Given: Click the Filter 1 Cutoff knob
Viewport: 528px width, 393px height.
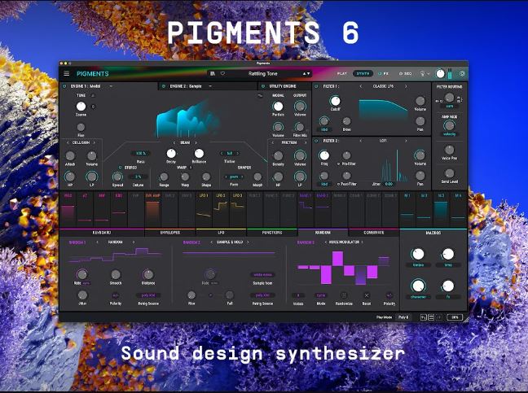Looking at the screenshot, I should tap(335, 101).
